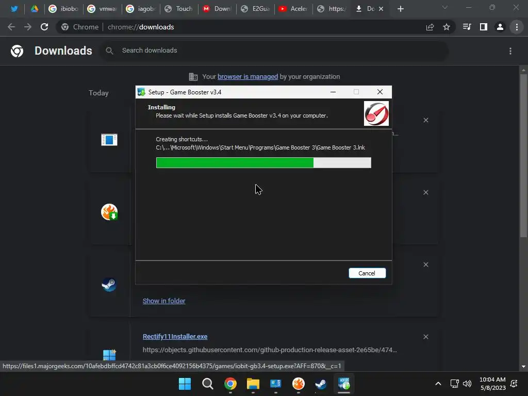The image size is (528, 396).
Task: Click the share page icon
Action: 430,27
